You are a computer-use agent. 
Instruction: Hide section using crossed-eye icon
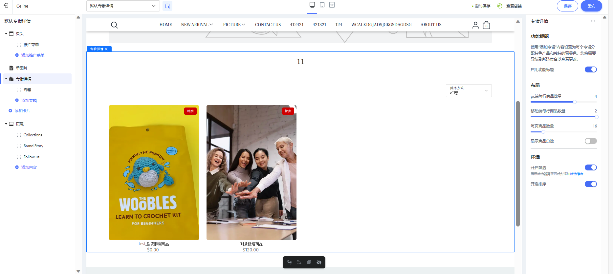[319, 262]
